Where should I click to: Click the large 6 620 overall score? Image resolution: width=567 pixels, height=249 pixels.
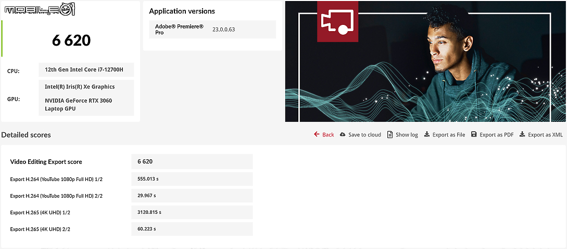[71, 40]
